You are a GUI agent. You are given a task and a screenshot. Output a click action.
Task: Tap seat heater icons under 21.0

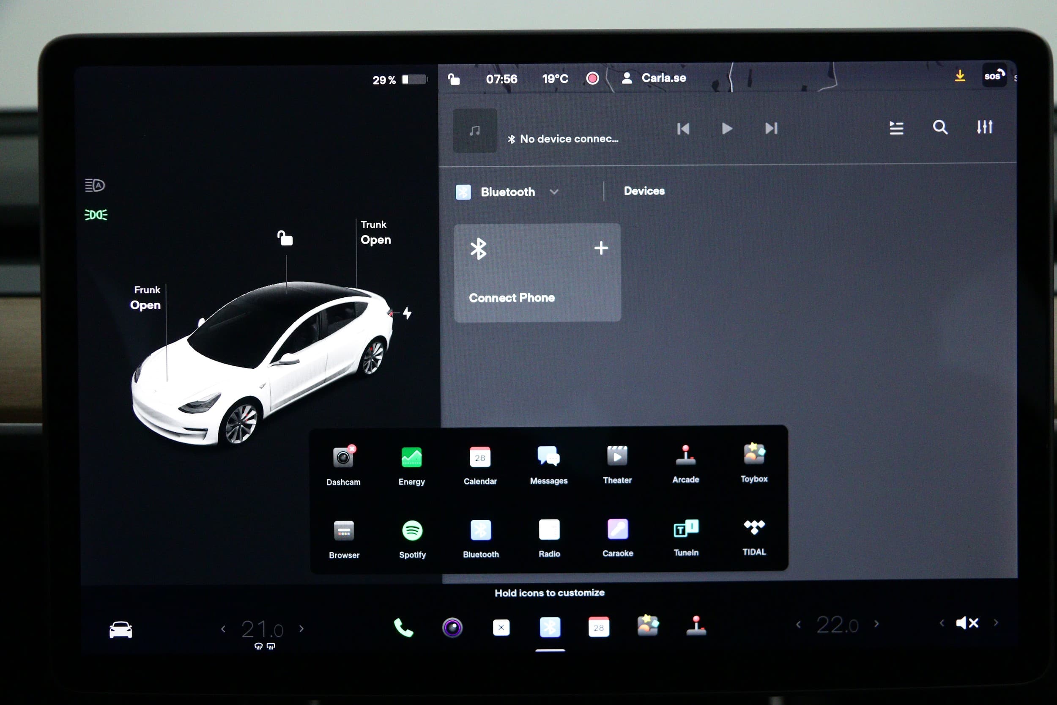265,646
